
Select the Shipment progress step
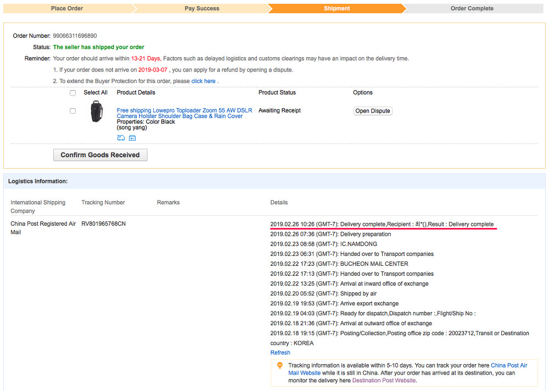(337, 9)
